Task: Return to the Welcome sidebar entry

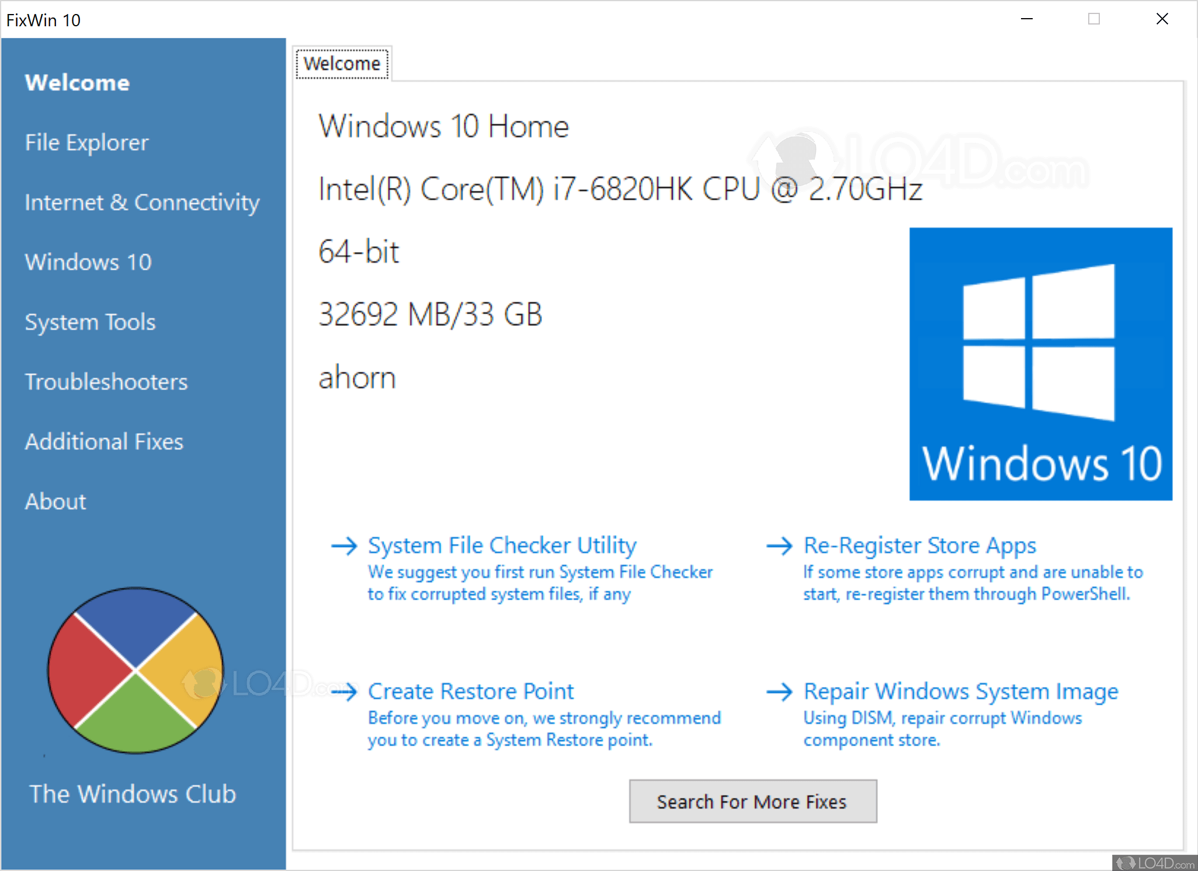Action: coord(77,82)
